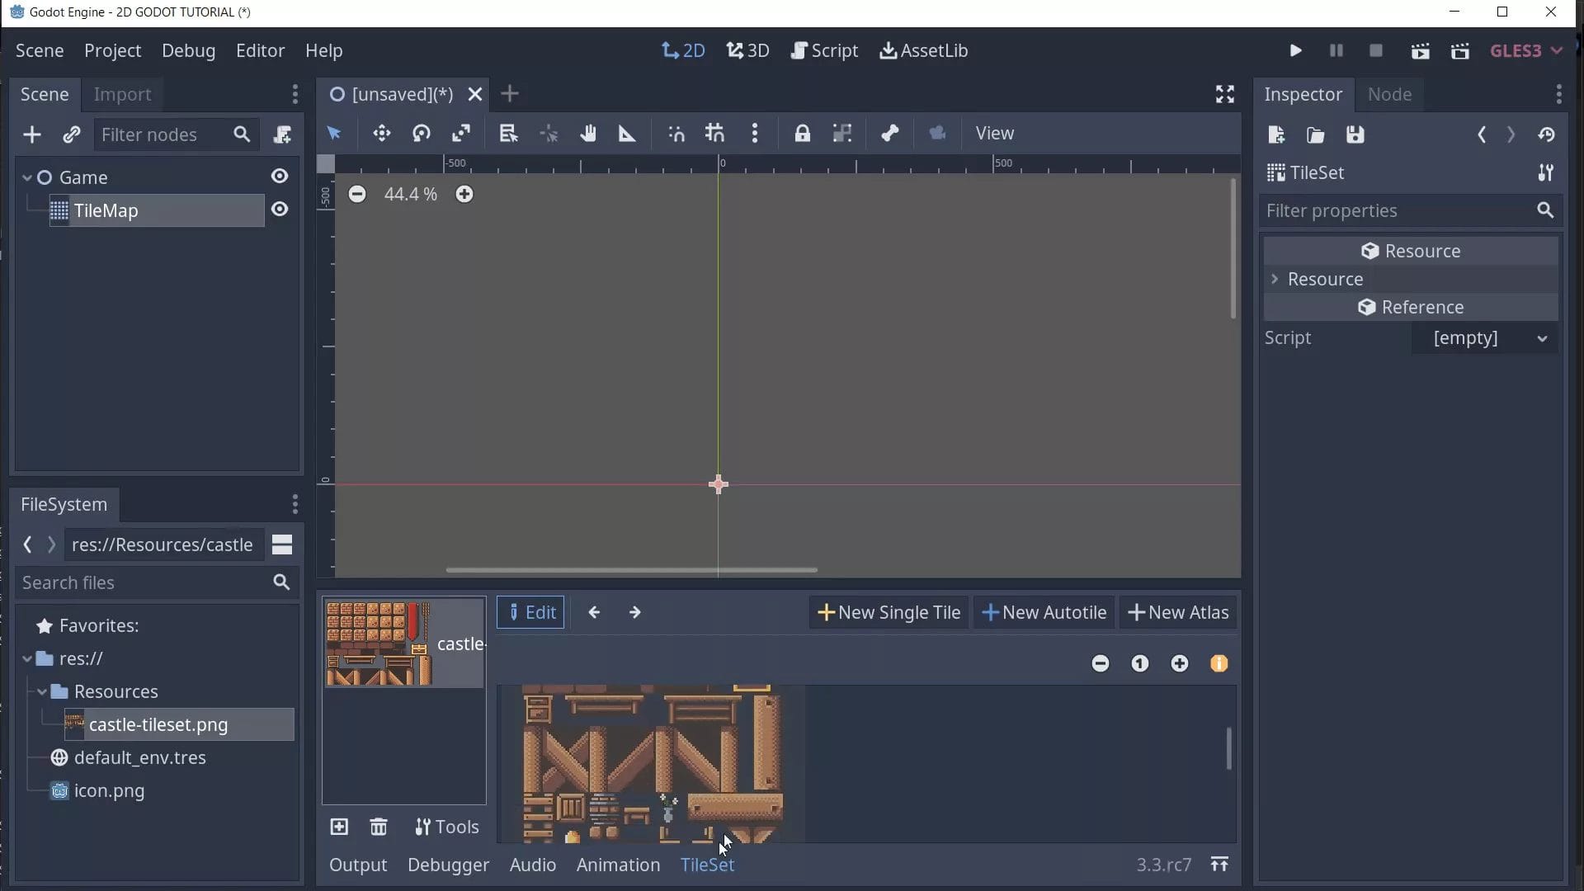Toggle smart snap
The width and height of the screenshot is (1584, 891).
(x=676, y=134)
